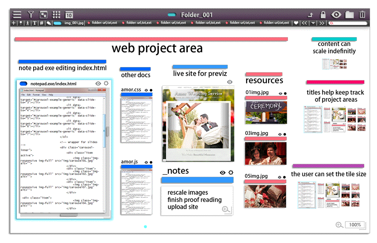Click the heart favorites icon
Viewport: 377px width, 243px height.
point(296,23)
